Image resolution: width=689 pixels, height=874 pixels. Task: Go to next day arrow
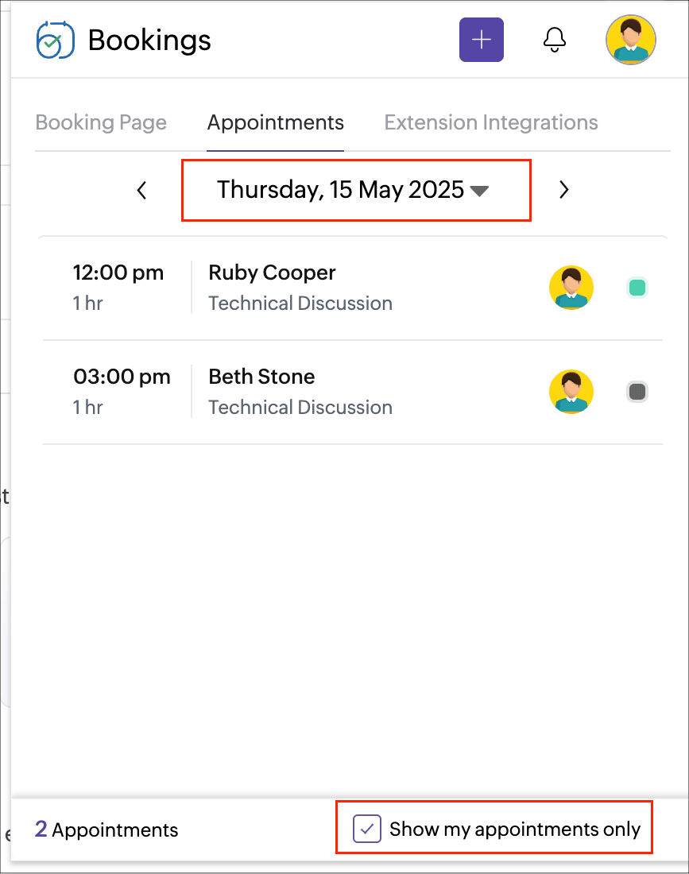click(563, 190)
